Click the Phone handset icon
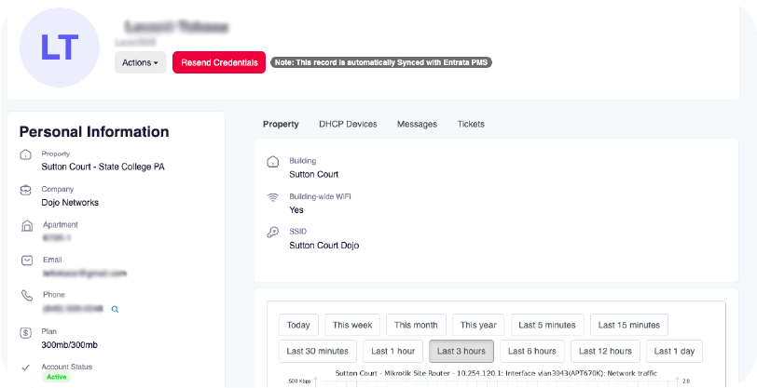 26,296
